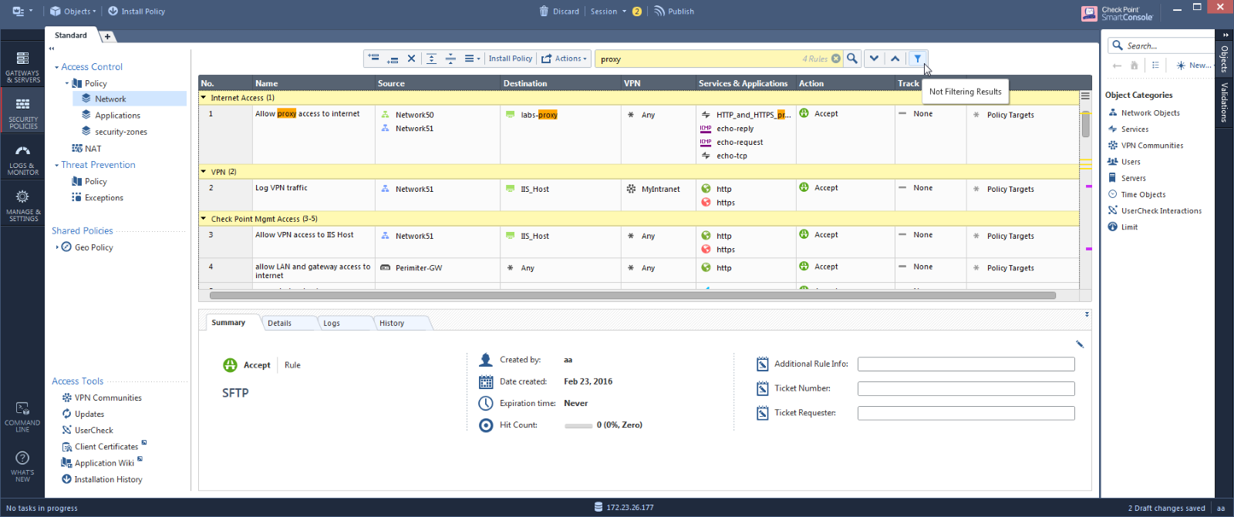Toggle the filter results button
The width and height of the screenshot is (1234, 517).
918,59
